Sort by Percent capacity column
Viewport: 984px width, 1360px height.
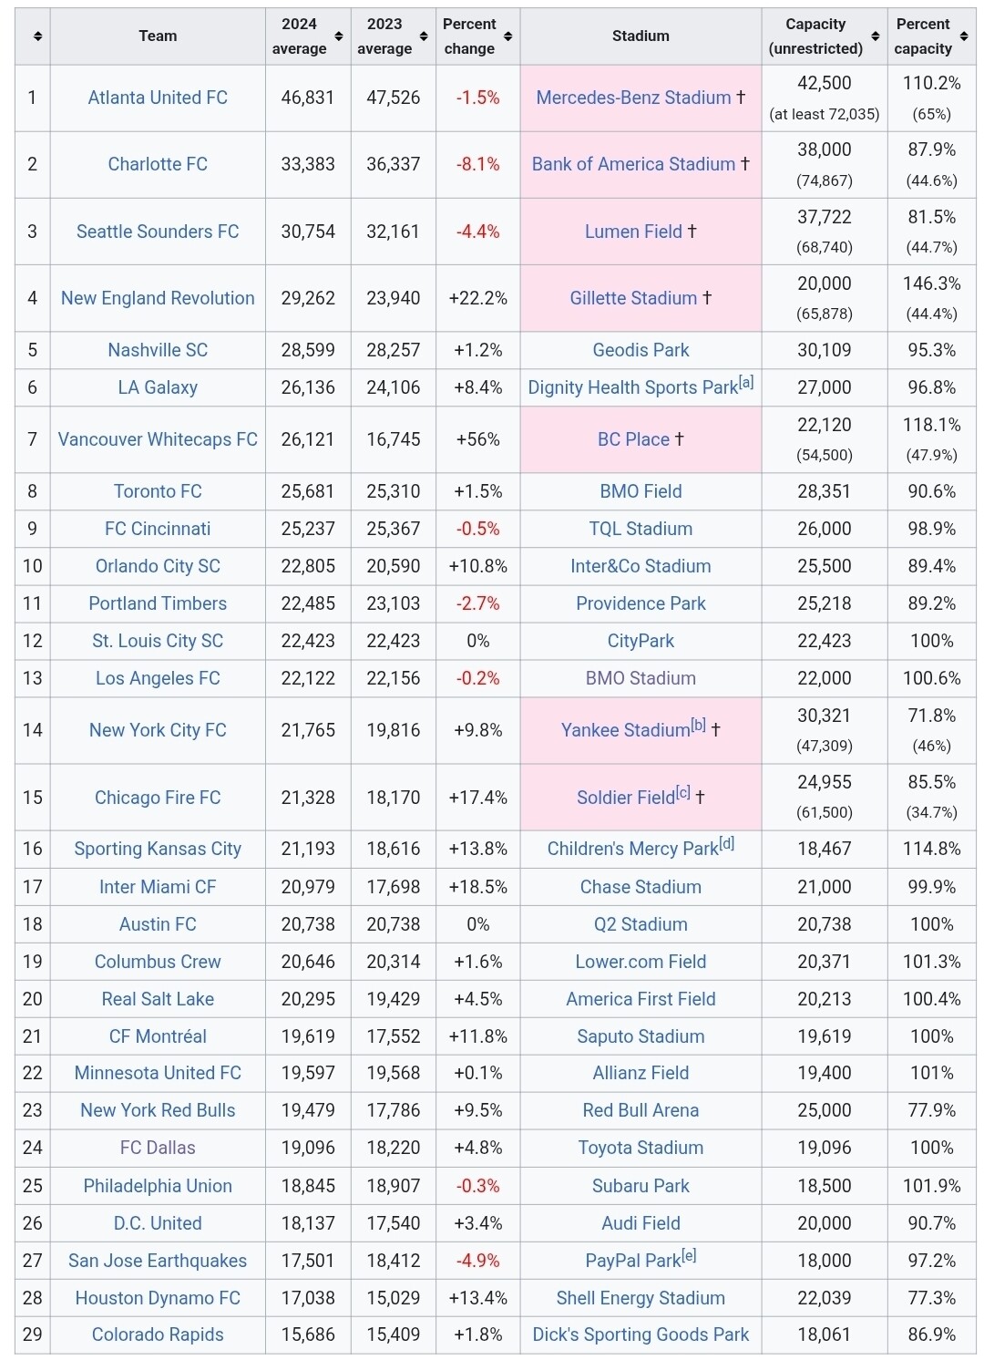tap(964, 36)
